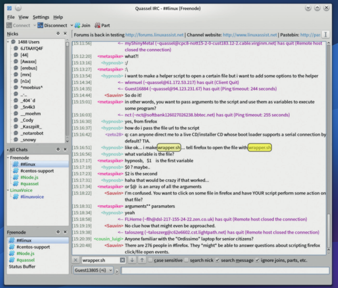
Task: Click the round titlebar button beside the app icon
Action: (18, 8)
